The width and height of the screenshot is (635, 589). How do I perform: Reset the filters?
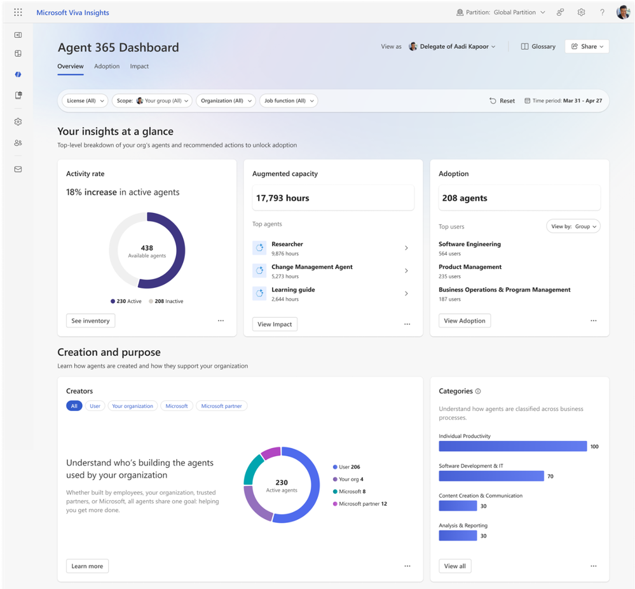click(502, 101)
